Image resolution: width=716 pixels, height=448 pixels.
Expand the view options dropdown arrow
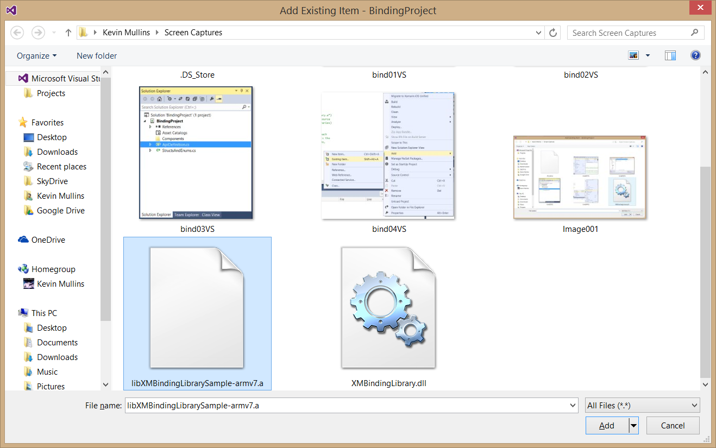coord(648,55)
